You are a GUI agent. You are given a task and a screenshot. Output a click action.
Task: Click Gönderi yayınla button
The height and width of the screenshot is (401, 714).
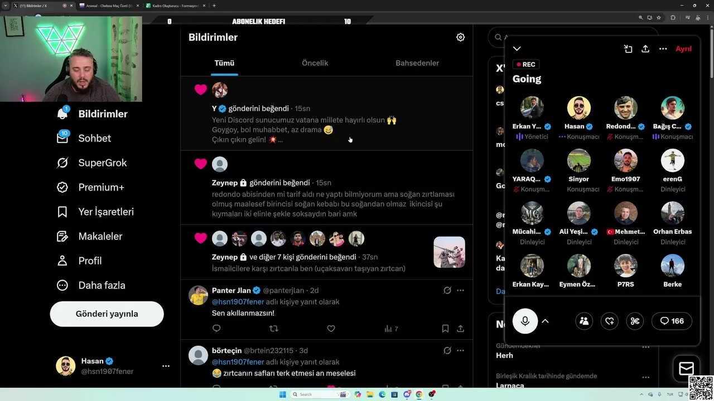pos(107,314)
